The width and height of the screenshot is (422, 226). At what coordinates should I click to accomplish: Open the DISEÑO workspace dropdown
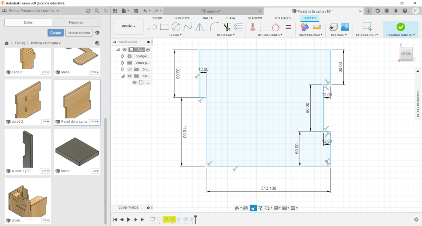tap(129, 26)
